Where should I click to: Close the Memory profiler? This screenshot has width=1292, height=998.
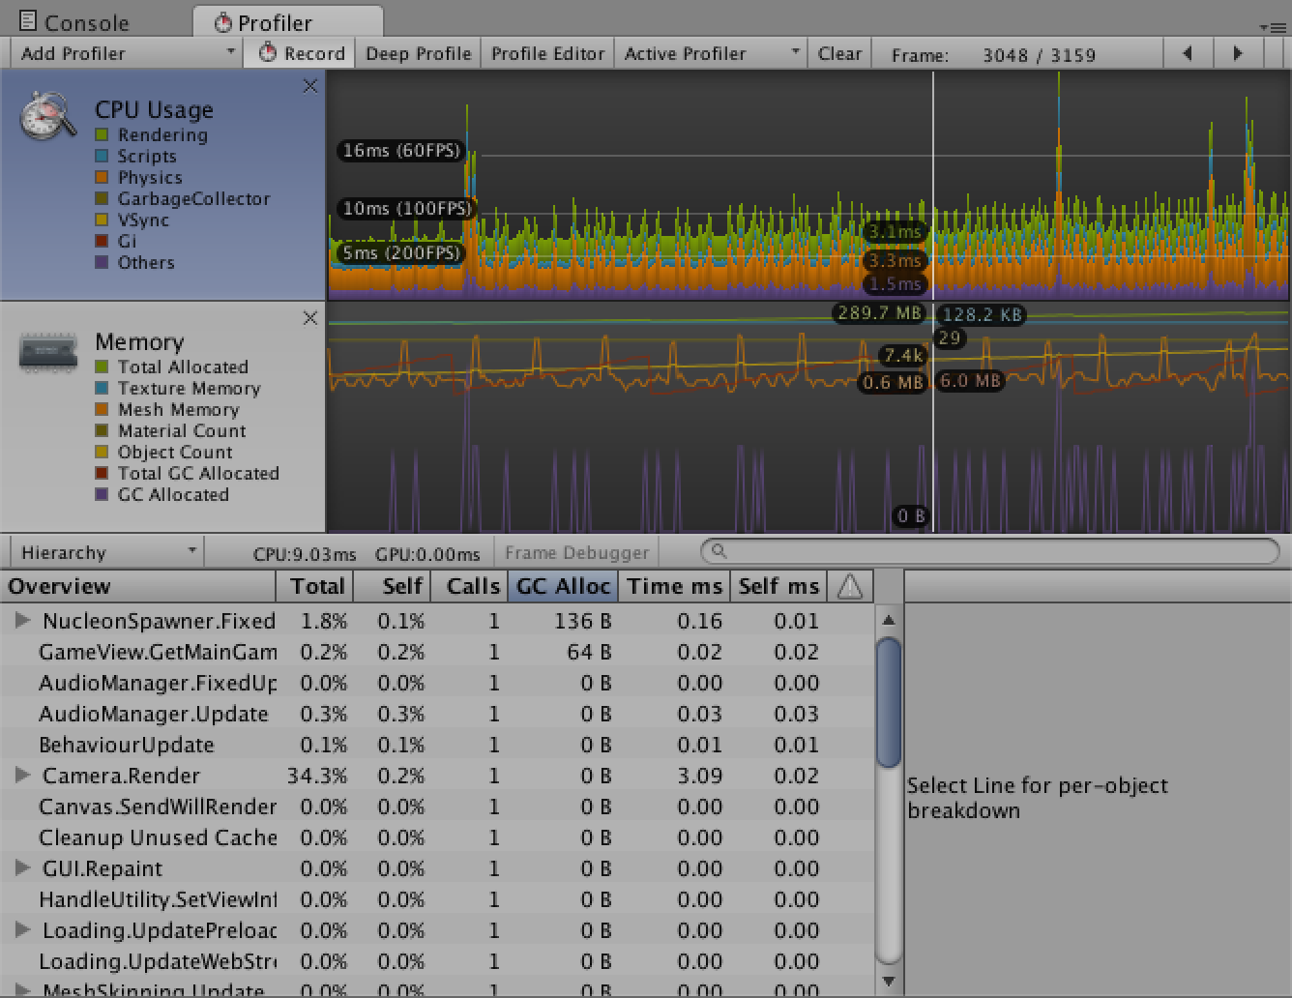[310, 318]
